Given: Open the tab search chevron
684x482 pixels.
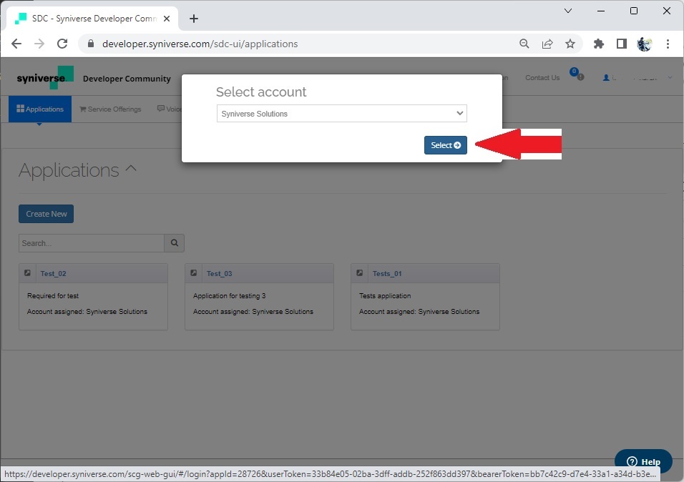Looking at the screenshot, I should [x=568, y=11].
